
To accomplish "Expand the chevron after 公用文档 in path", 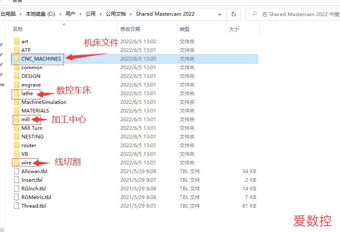I will [131, 14].
